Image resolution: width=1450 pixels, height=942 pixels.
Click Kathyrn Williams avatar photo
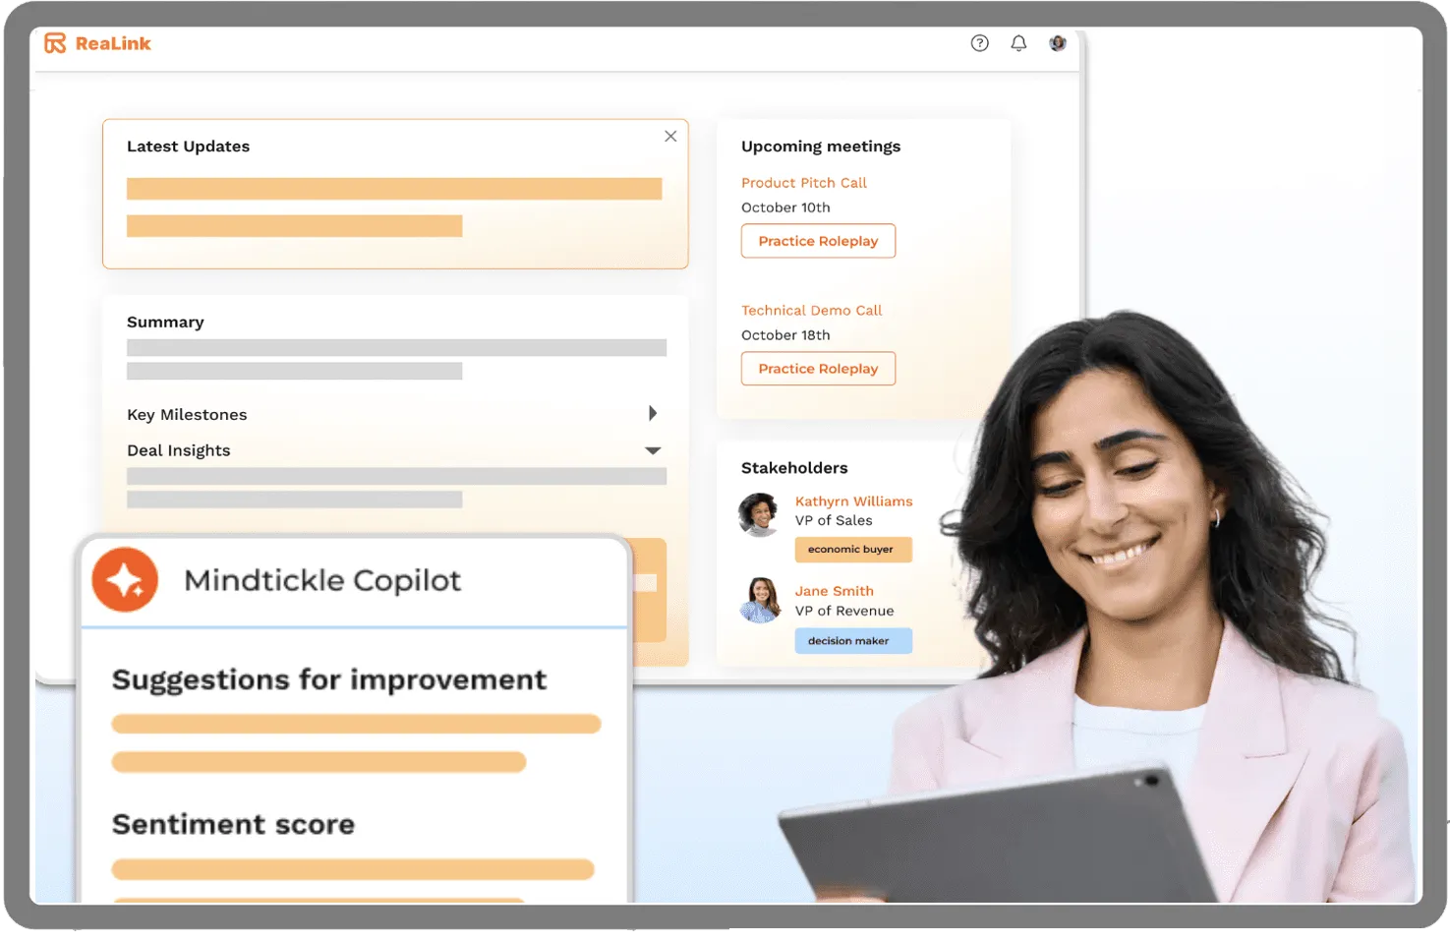tap(759, 514)
